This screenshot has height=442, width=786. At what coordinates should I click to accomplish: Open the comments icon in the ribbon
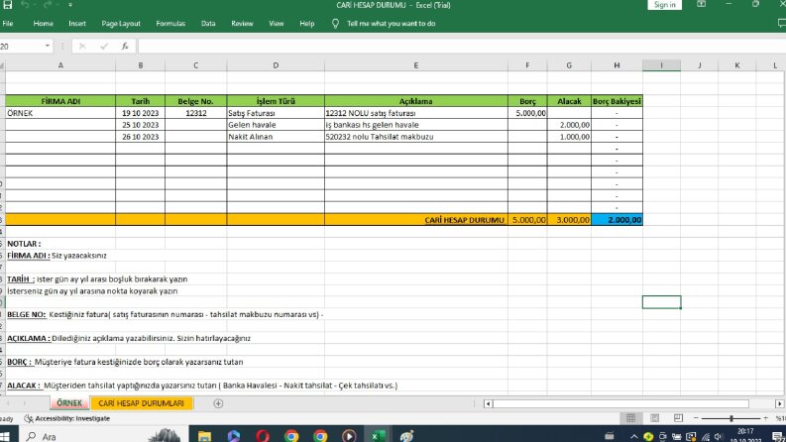[x=781, y=23]
